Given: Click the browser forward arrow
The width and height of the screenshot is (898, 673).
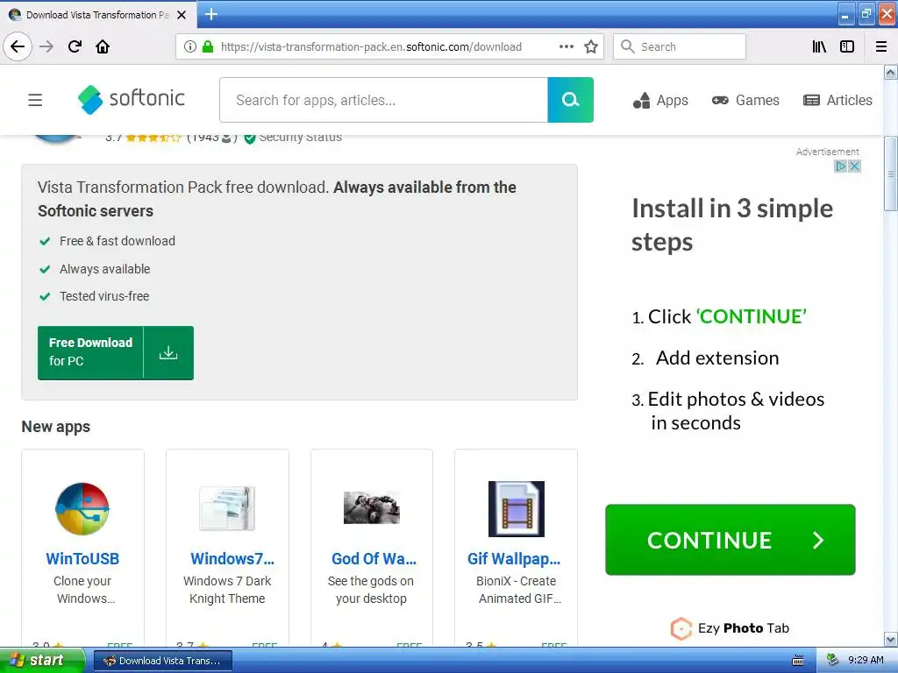Looking at the screenshot, I should coord(46,46).
